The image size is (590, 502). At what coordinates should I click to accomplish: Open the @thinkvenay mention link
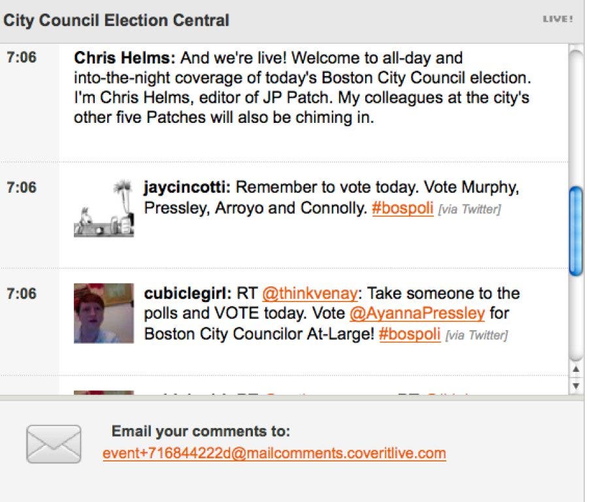pyautogui.click(x=310, y=293)
